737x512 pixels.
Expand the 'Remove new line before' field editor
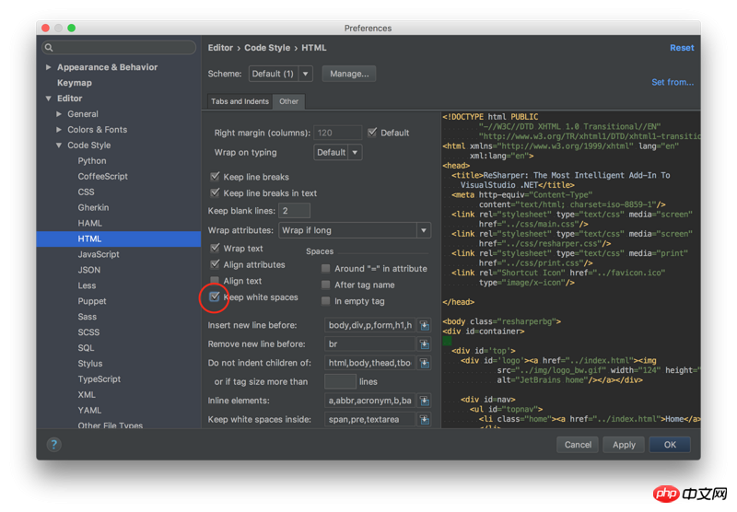(x=425, y=343)
